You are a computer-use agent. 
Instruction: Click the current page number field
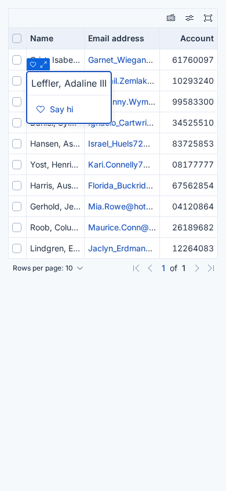[x=163, y=268]
